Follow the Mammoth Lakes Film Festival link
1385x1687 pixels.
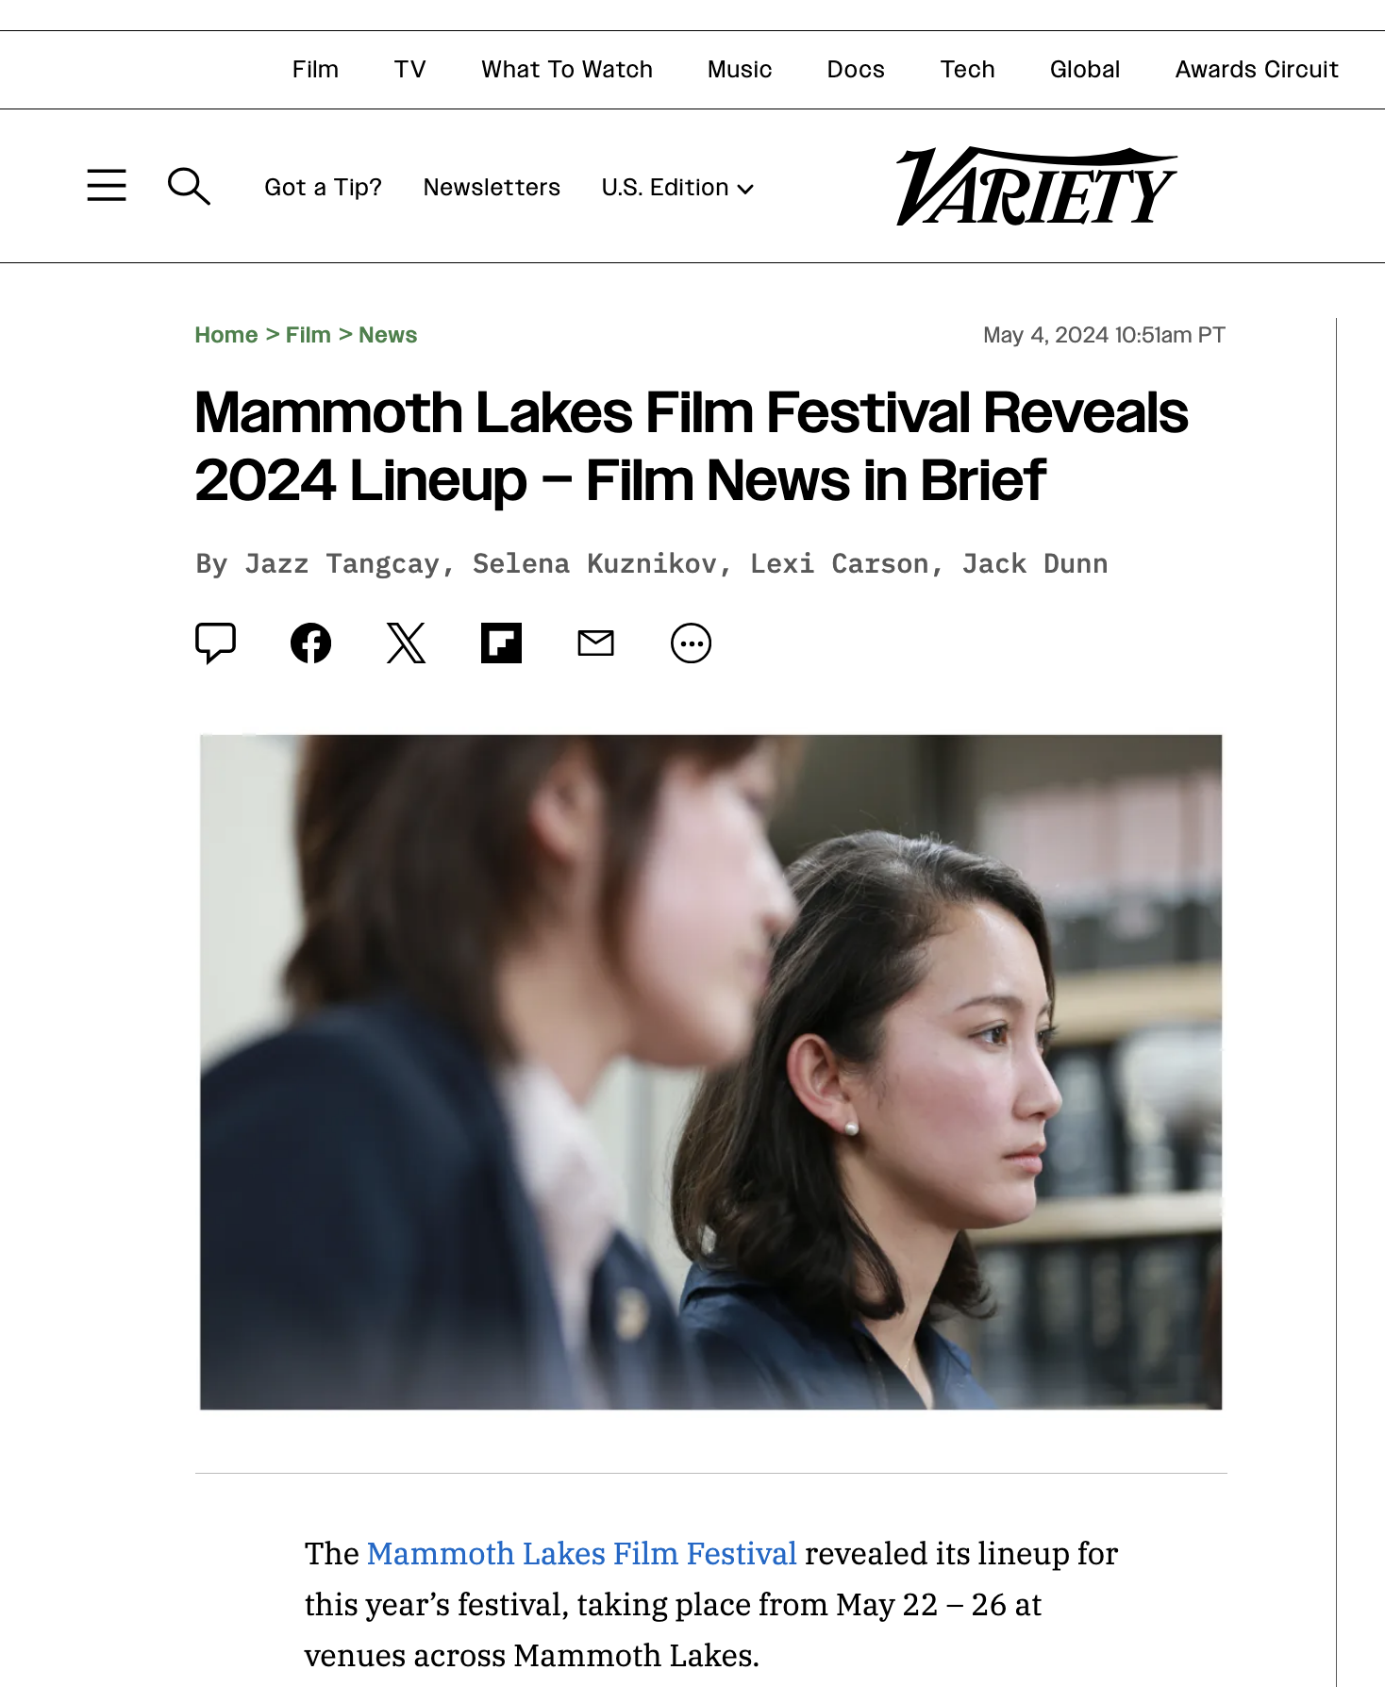point(582,1553)
